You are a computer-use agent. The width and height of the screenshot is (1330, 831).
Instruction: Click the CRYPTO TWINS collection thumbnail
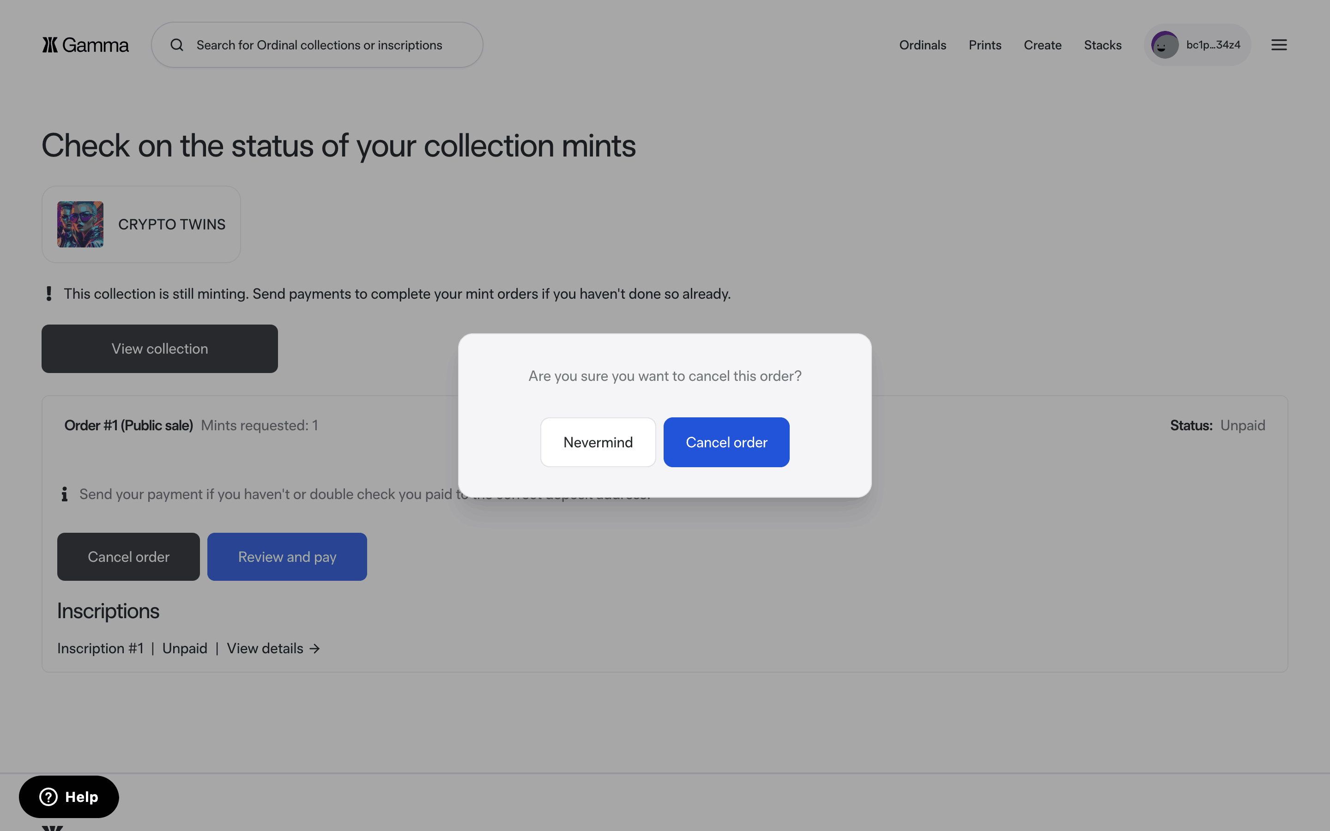point(80,224)
